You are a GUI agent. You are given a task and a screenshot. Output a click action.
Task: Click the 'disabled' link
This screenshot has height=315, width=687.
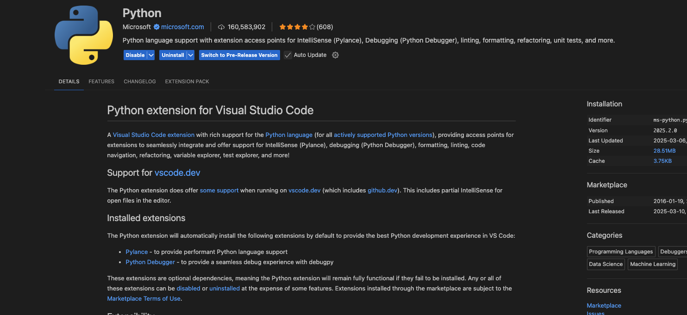pyautogui.click(x=188, y=289)
